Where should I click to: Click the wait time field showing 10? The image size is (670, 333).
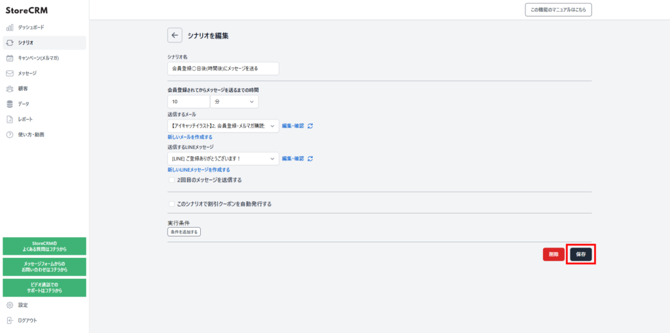point(188,101)
